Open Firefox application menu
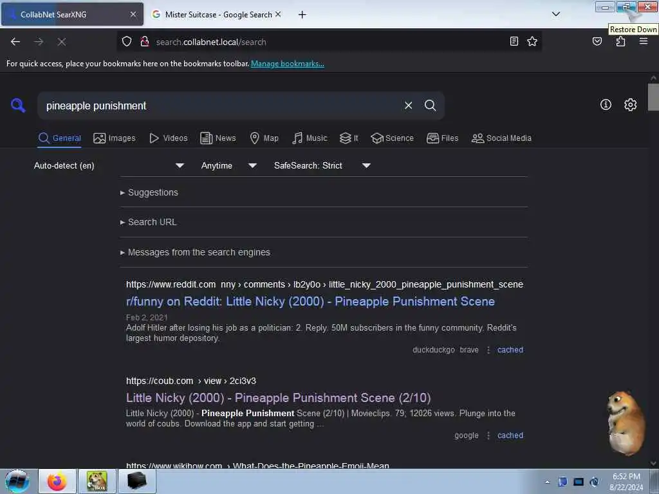The image size is (659, 494). click(643, 41)
